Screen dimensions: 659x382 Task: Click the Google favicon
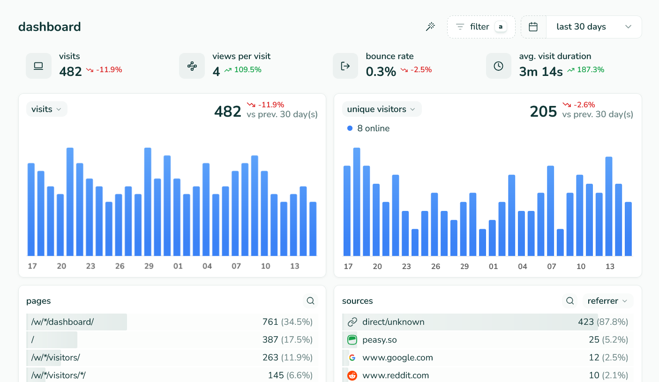pyautogui.click(x=352, y=358)
